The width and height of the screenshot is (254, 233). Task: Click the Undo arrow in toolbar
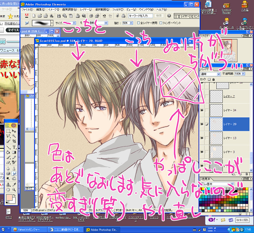coord(104,16)
